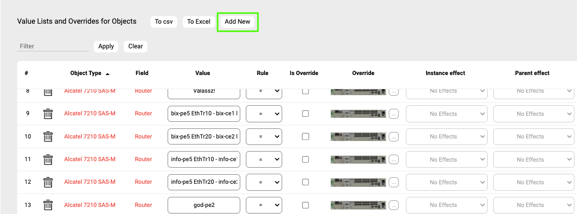This screenshot has width=577, height=214.
Task: Open override picker ellipsis for row 9
Action: 394,114
